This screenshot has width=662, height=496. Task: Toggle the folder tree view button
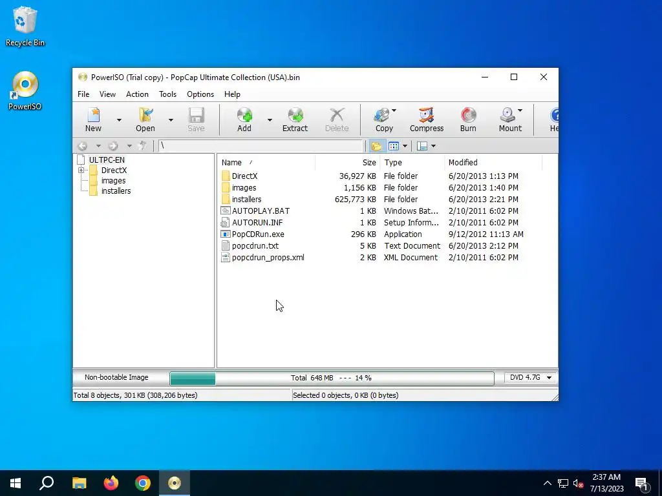[x=376, y=146]
